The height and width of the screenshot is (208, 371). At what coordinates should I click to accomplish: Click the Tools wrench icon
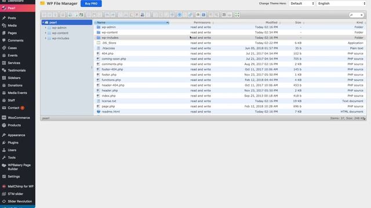[x=4, y=158]
